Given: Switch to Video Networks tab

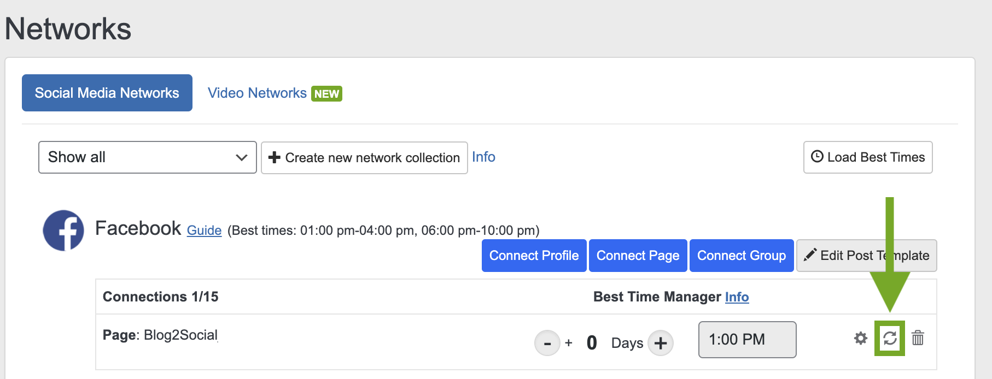Looking at the screenshot, I should tap(257, 93).
